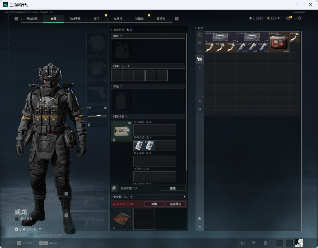Click the help mark next to 口袋
The height and width of the screenshot is (248, 318).
click(128, 66)
